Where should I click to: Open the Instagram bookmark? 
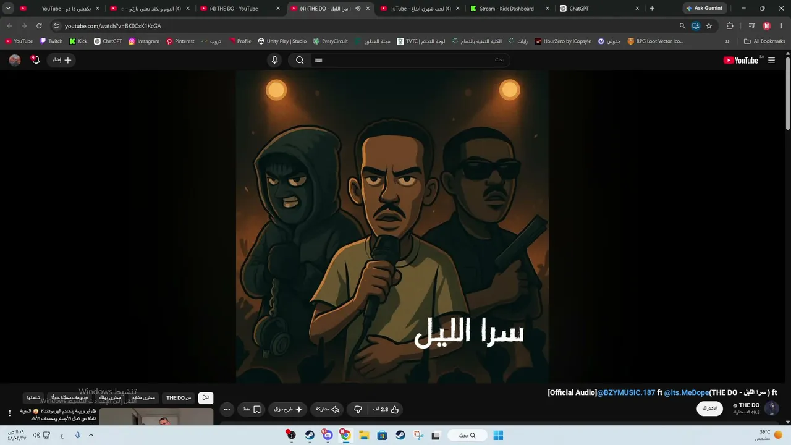(144, 41)
